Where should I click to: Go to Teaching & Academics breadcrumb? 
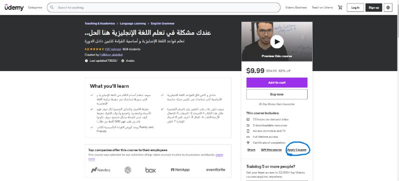coord(100,23)
